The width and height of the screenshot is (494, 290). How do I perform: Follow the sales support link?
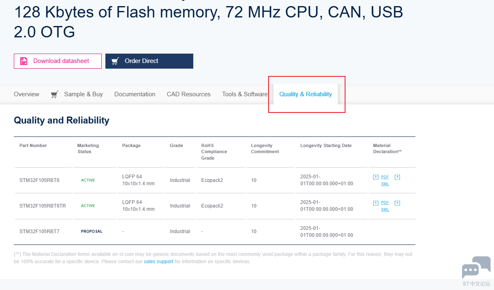coord(158,262)
